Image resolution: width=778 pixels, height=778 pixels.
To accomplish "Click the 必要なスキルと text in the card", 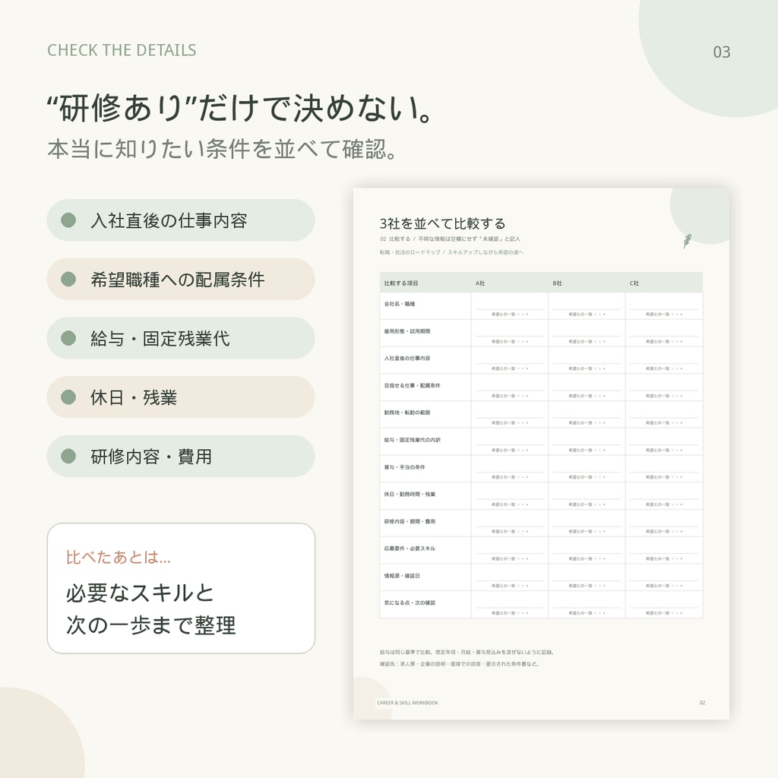I will point(140,593).
